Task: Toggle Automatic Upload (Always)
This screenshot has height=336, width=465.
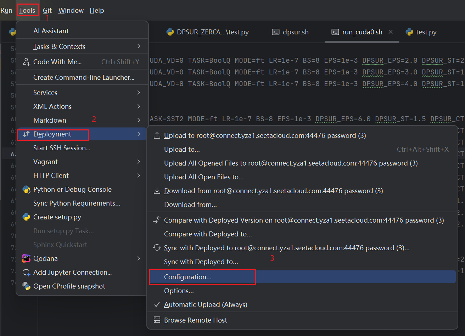Action: coord(206,304)
